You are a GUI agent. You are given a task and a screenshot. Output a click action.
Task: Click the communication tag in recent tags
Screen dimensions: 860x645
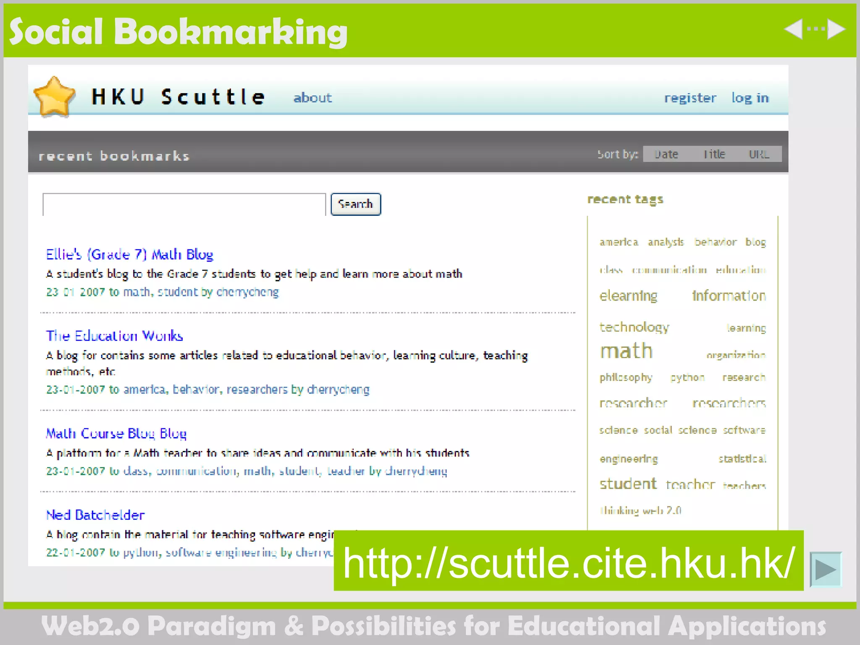click(x=669, y=270)
